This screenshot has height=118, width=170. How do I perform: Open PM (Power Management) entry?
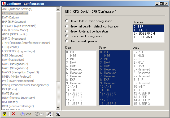click(x=18, y=81)
